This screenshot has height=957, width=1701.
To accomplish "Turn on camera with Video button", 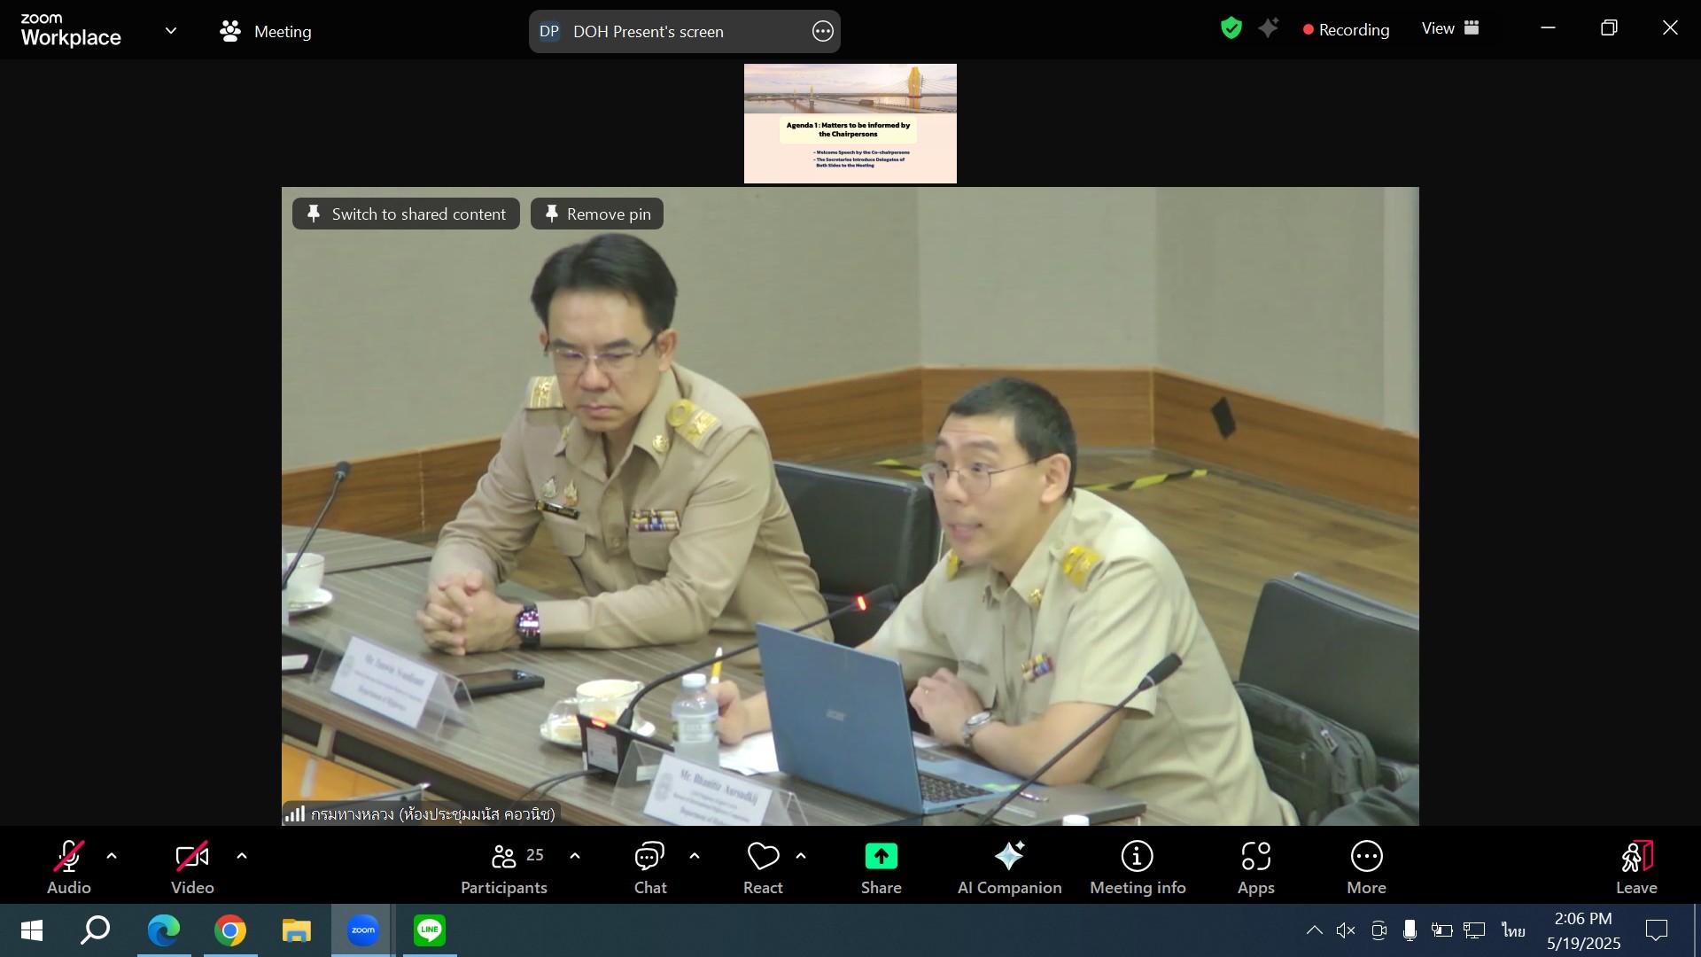I will pos(192,867).
